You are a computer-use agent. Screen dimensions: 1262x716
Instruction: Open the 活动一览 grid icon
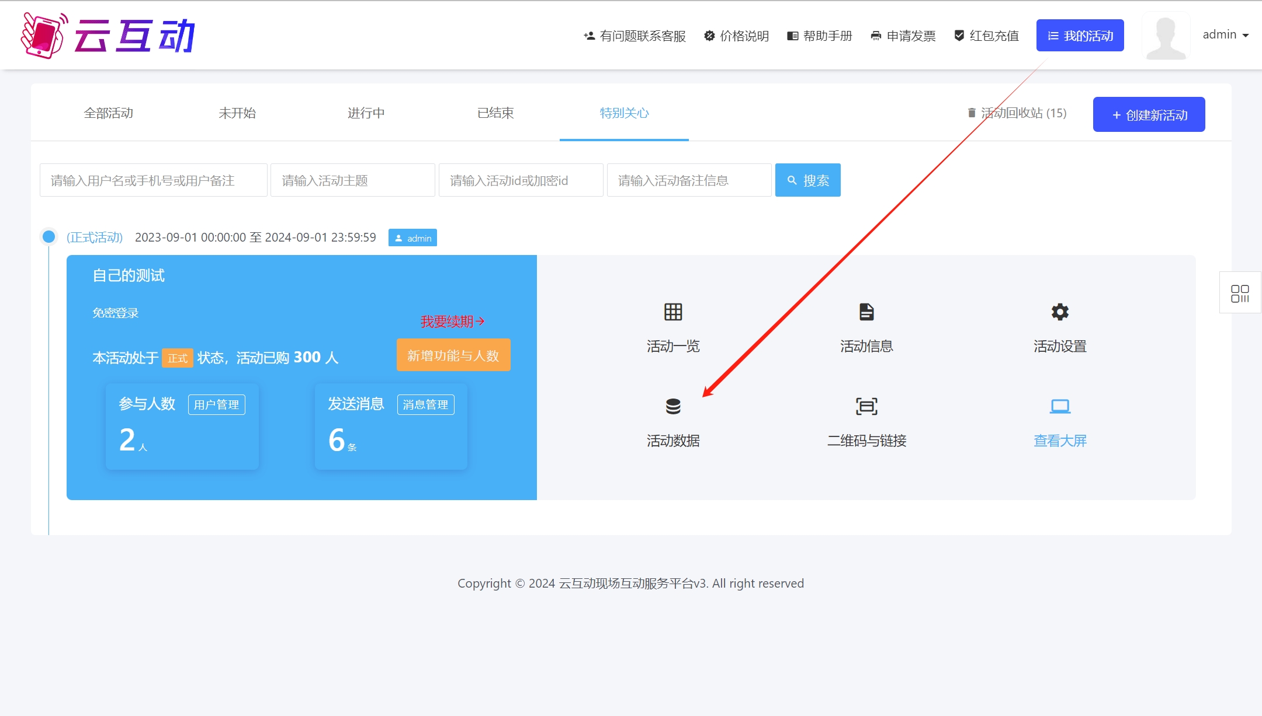click(x=673, y=312)
